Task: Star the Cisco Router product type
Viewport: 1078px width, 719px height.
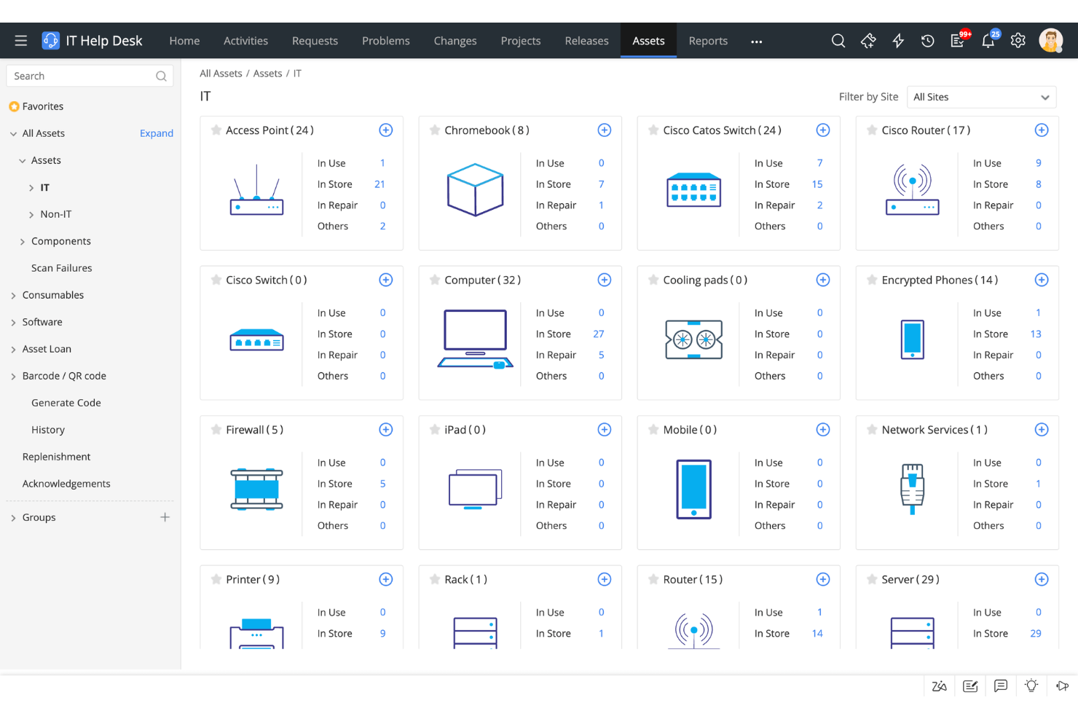Action: pyautogui.click(x=871, y=130)
